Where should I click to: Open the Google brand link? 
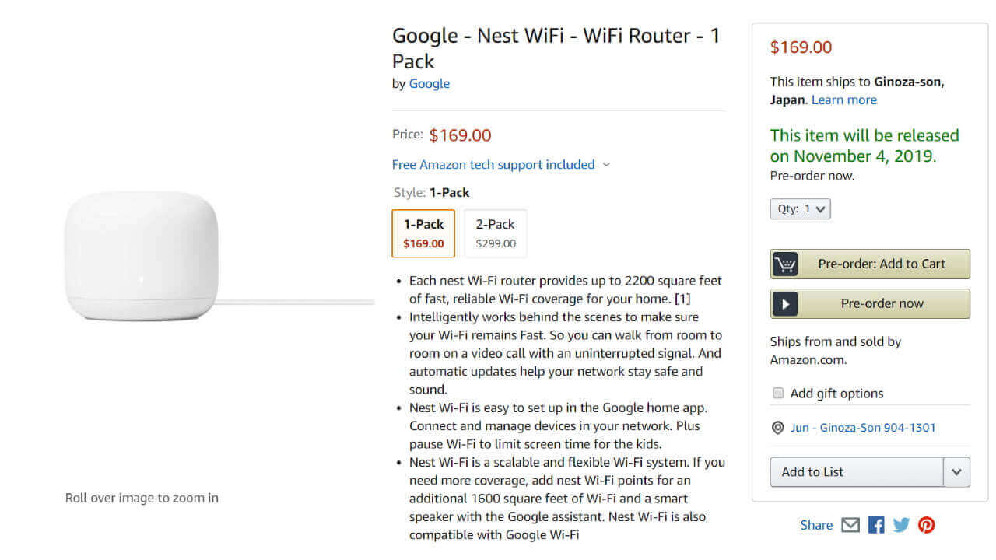[x=430, y=84]
